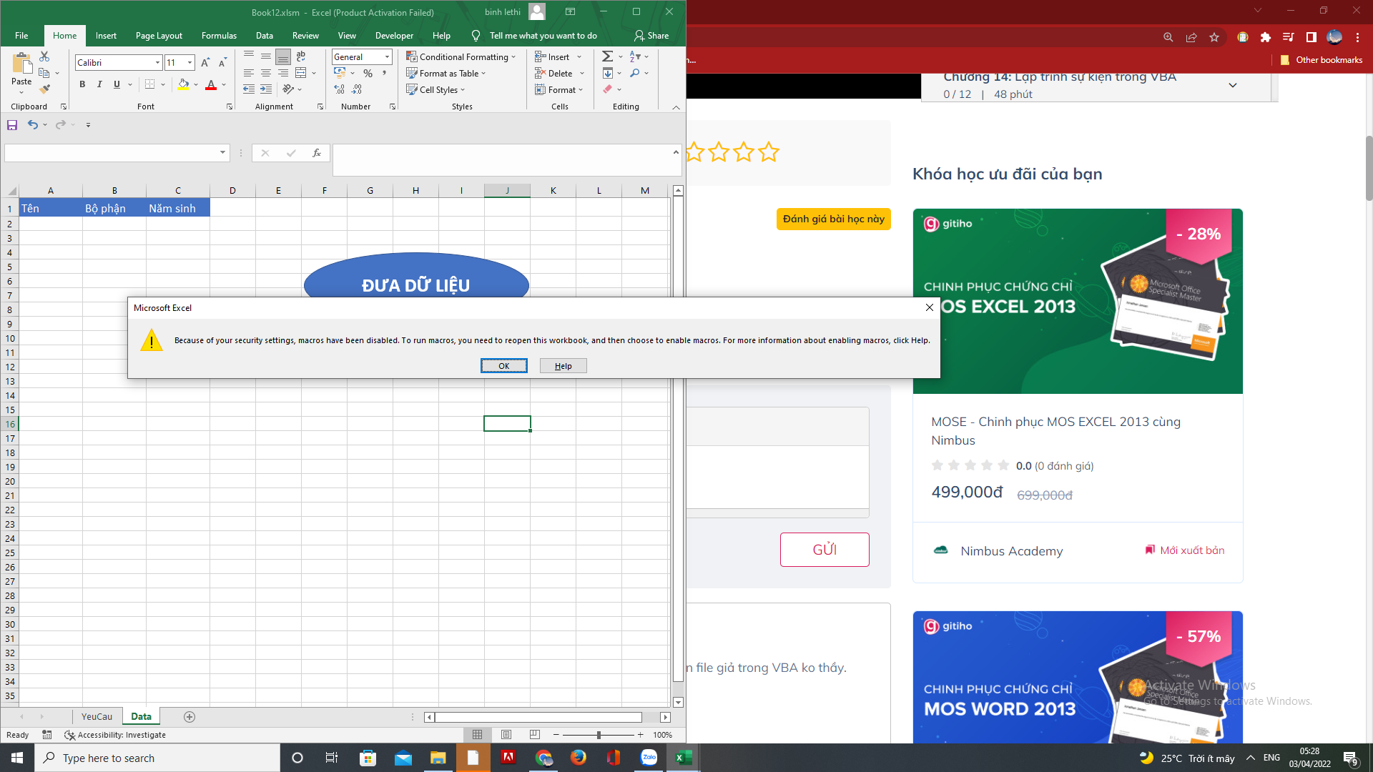The height and width of the screenshot is (772, 1373).
Task: Click the Increase Font Size icon
Action: pos(205,63)
